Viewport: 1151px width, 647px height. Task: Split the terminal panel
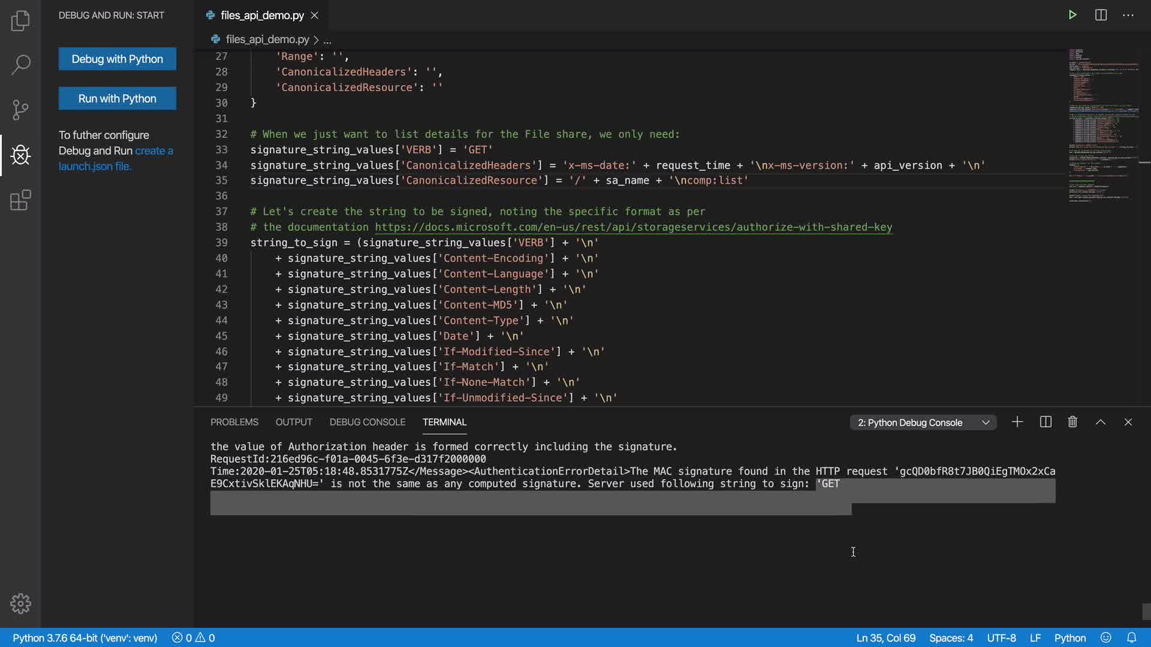1045,422
